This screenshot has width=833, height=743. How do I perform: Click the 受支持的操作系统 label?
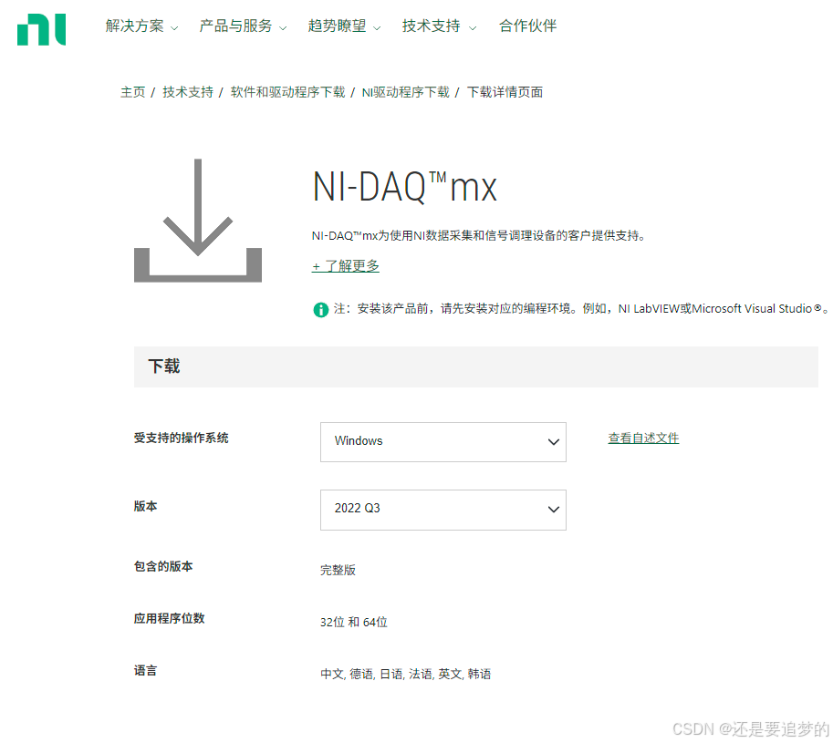click(x=182, y=438)
